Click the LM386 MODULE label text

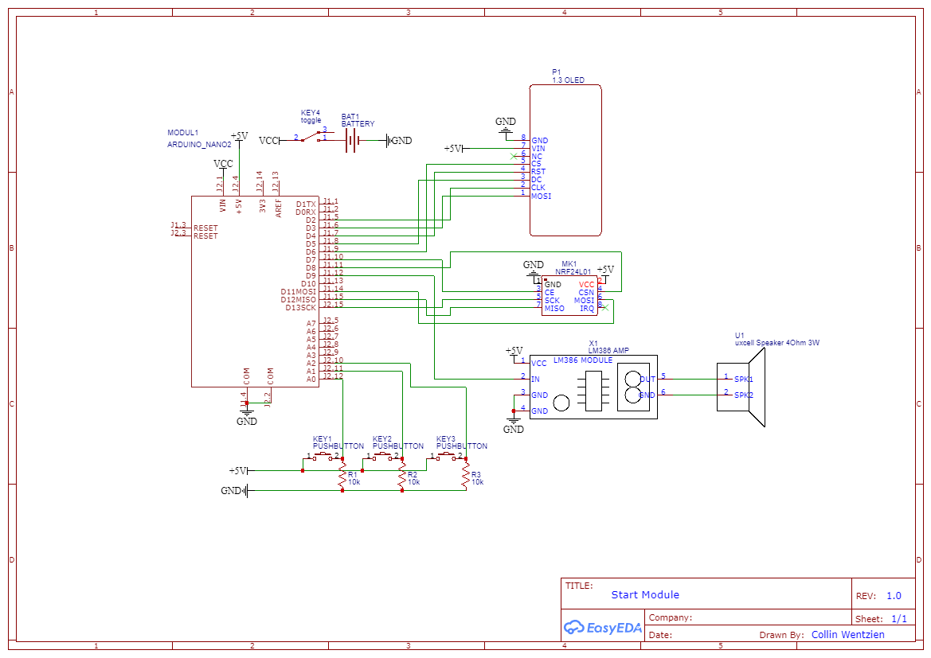pyautogui.click(x=582, y=360)
